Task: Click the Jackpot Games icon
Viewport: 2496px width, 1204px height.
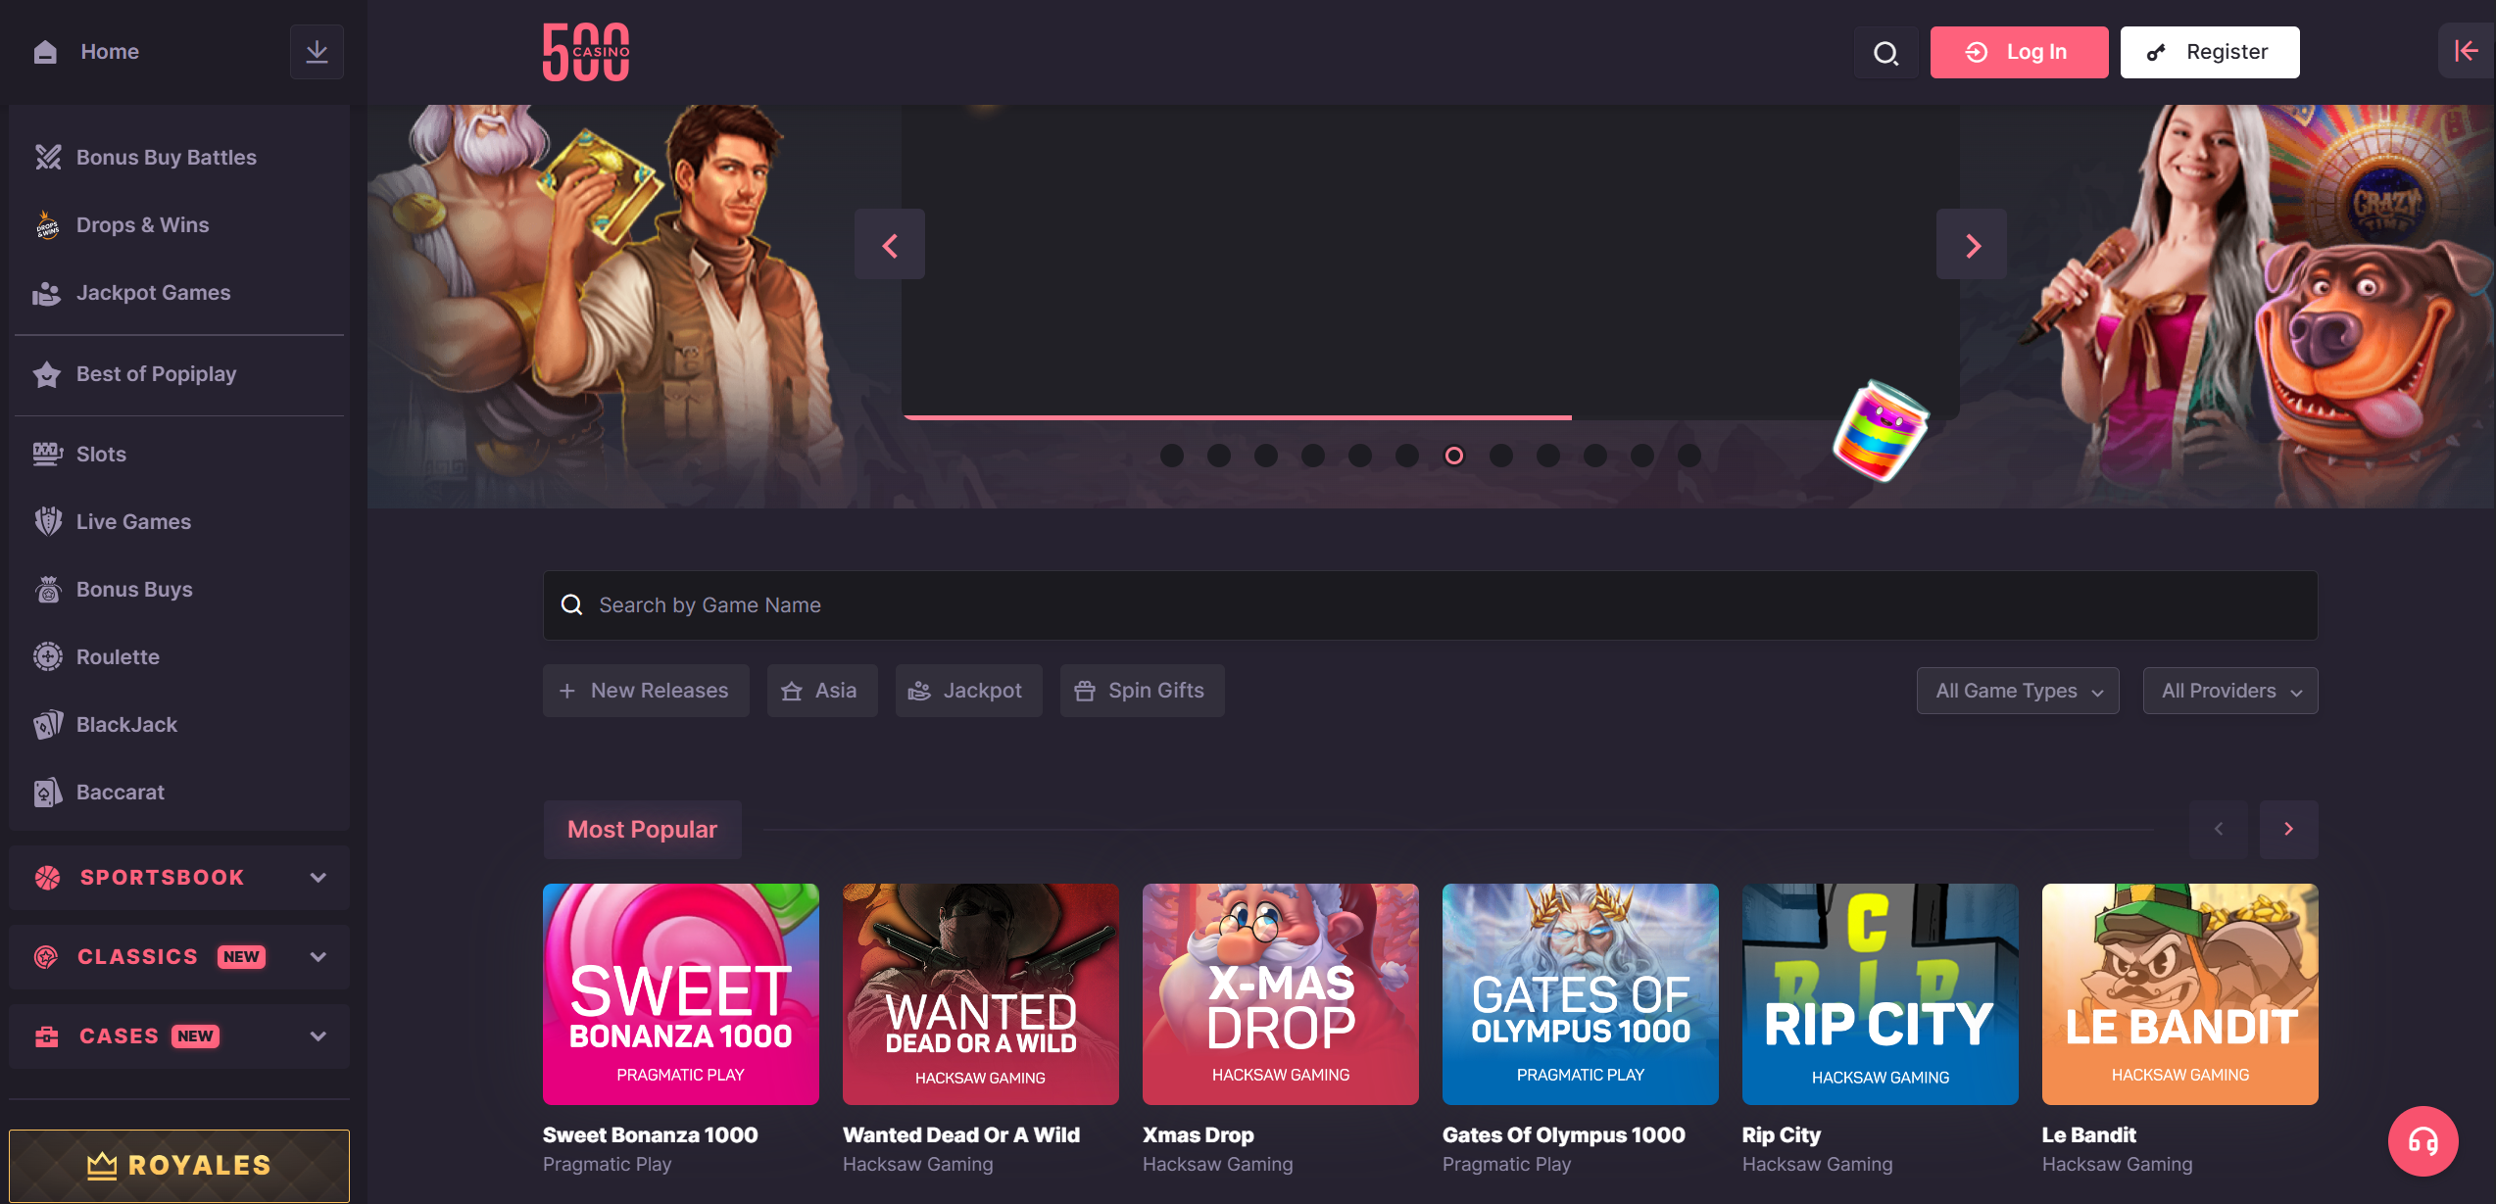Action: (x=47, y=293)
